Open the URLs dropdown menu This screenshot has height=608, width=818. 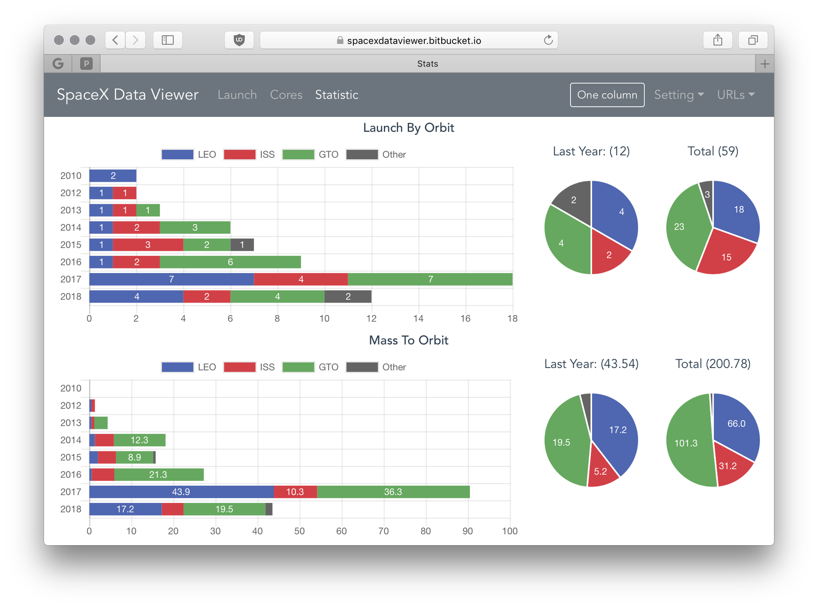(736, 95)
